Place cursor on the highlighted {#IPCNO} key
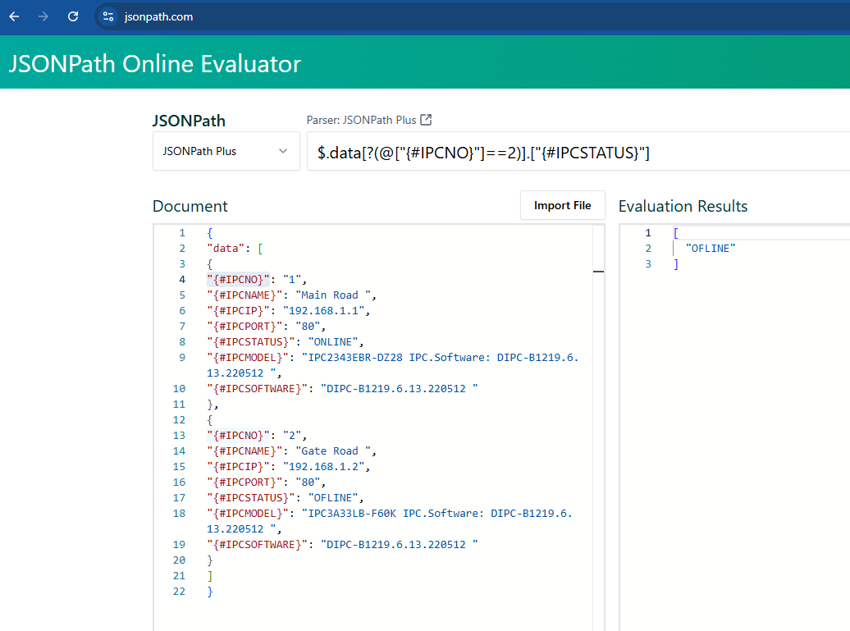Viewport: 850px width, 631px height. tap(238, 280)
